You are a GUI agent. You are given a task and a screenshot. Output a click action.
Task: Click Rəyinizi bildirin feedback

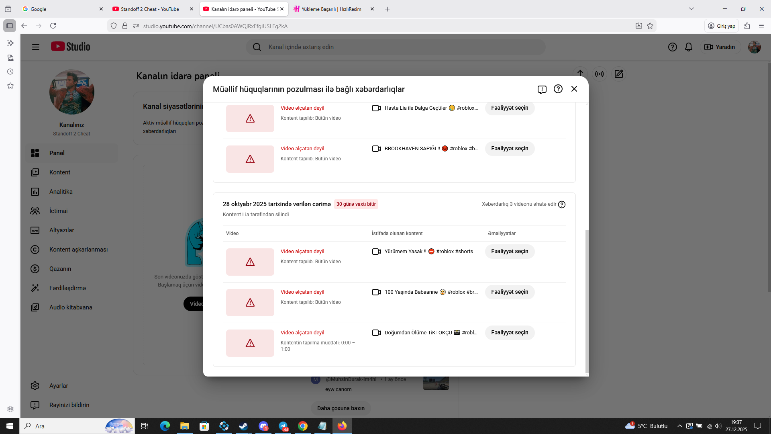72,405
